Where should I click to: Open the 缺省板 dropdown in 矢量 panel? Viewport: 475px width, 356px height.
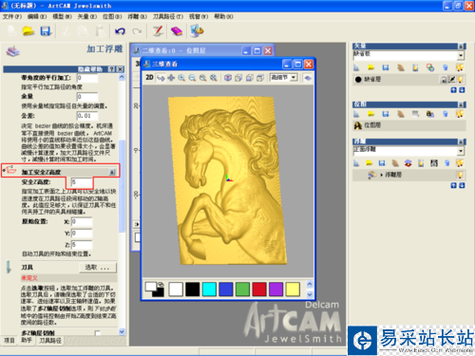coord(461,55)
